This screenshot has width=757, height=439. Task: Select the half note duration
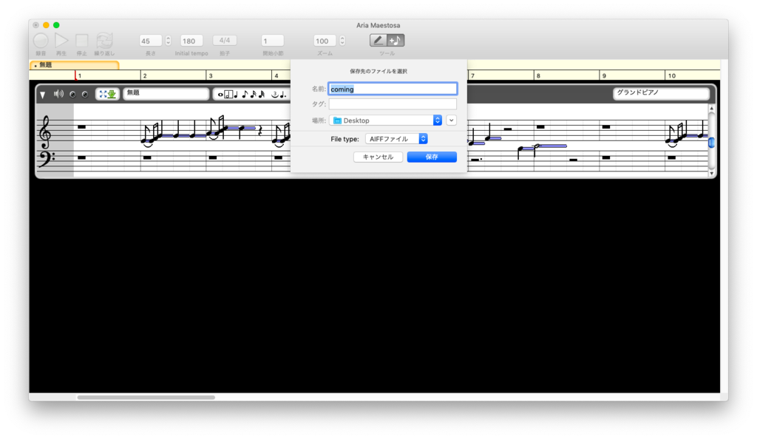coord(228,94)
